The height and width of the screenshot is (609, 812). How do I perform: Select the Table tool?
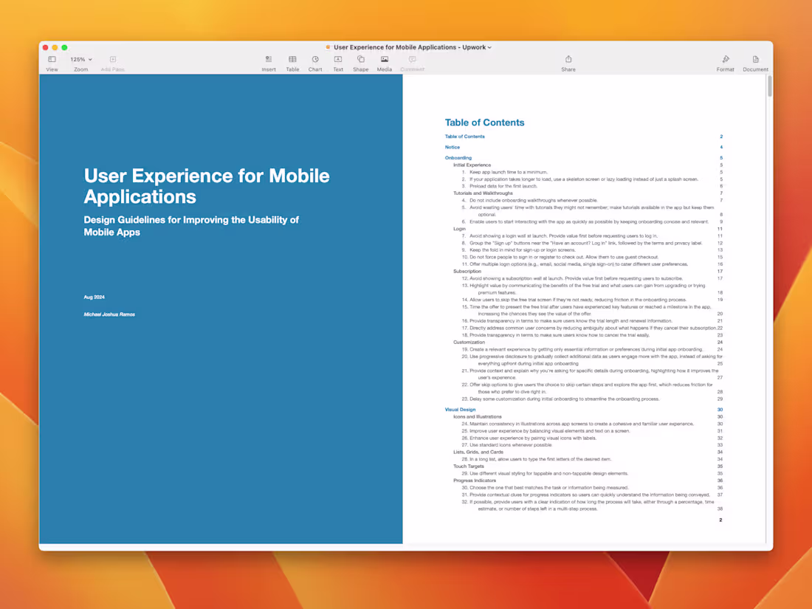pos(292,61)
